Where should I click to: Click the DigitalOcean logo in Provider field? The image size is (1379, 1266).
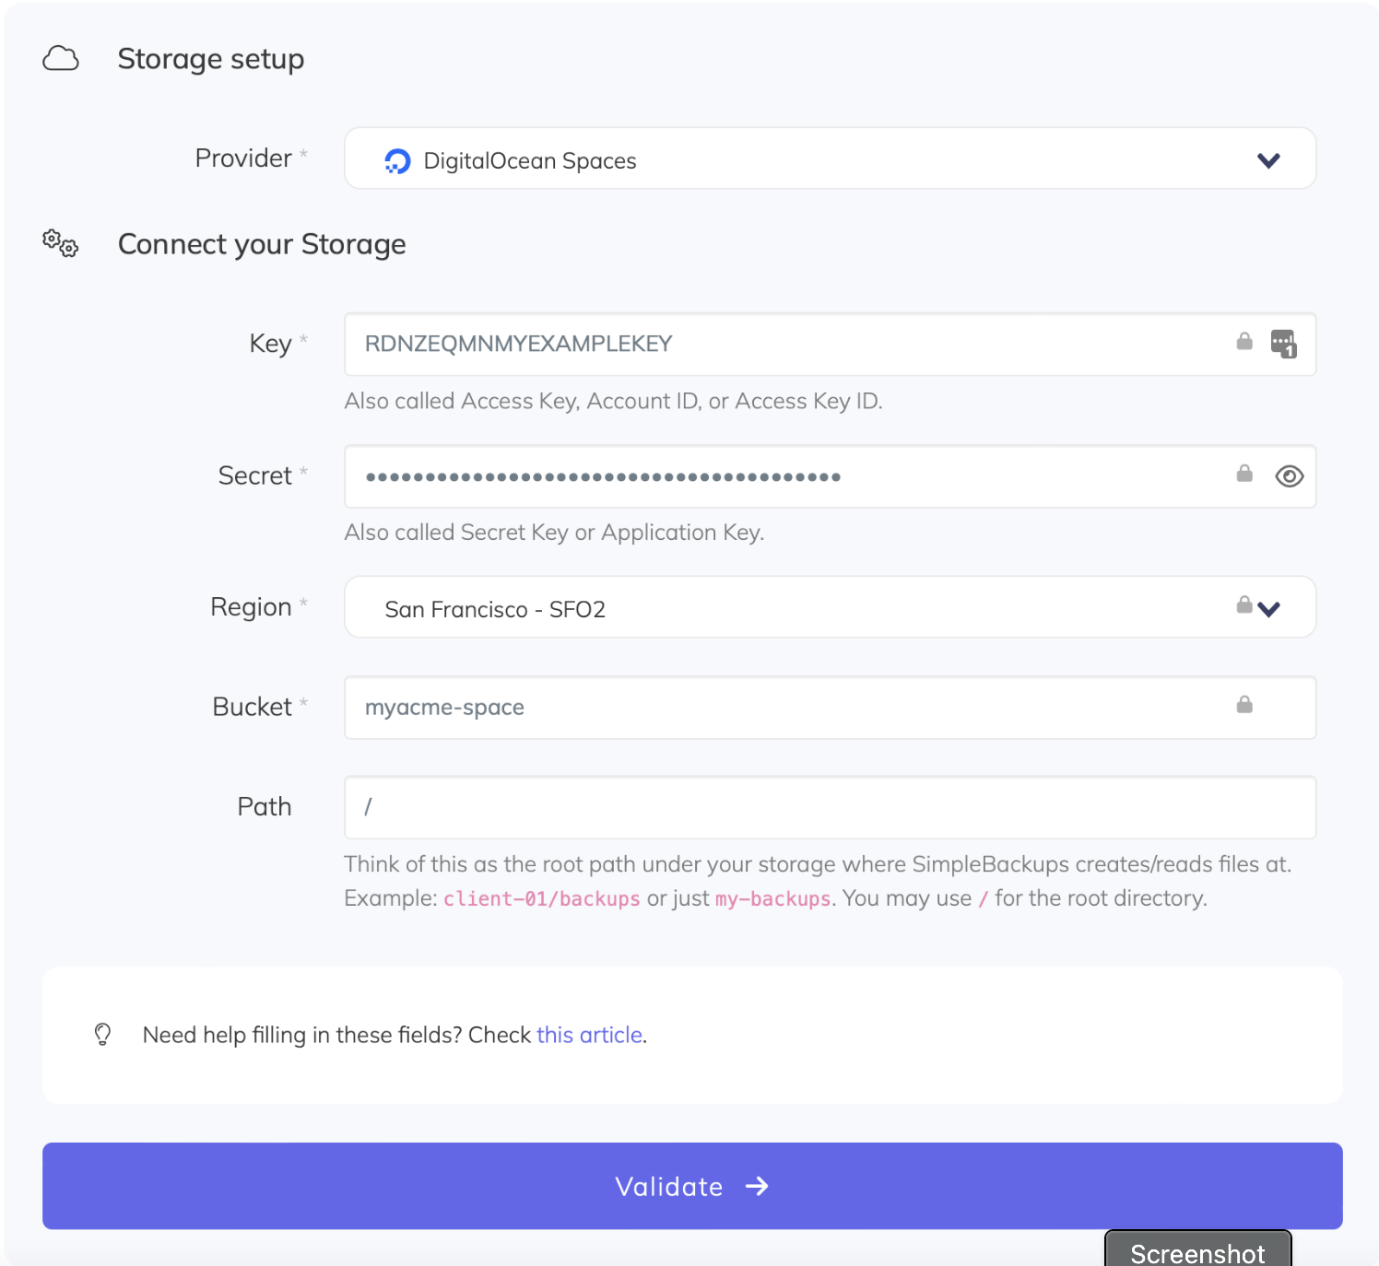coord(397,161)
